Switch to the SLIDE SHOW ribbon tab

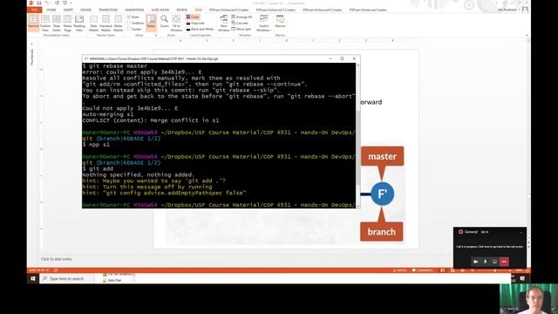pyautogui.click(x=160, y=10)
